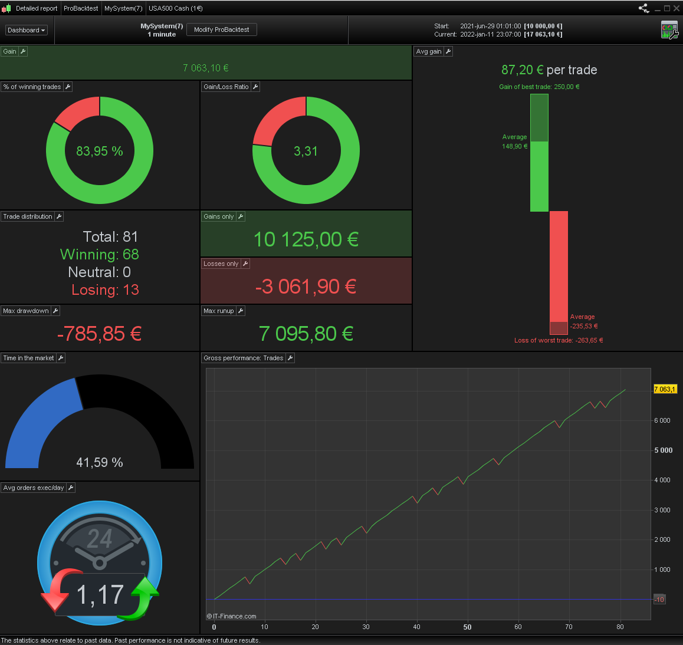This screenshot has height=645, width=683.
Task: Click the 83,95 % winning trades donut
Action: (x=100, y=150)
